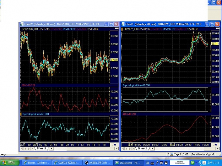Minimize the Chart1 window
222x166 pixels.
pos(207,24)
